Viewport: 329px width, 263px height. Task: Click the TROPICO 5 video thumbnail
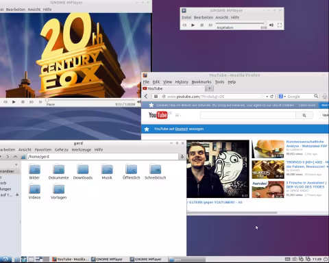click(x=268, y=169)
